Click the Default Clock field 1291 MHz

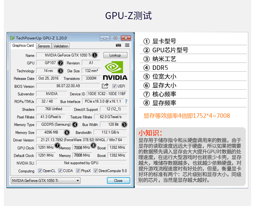click(x=46, y=155)
